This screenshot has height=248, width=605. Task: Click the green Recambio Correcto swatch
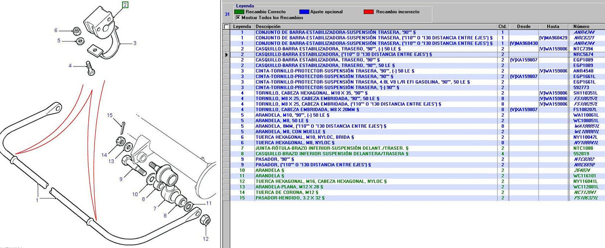pos(239,11)
